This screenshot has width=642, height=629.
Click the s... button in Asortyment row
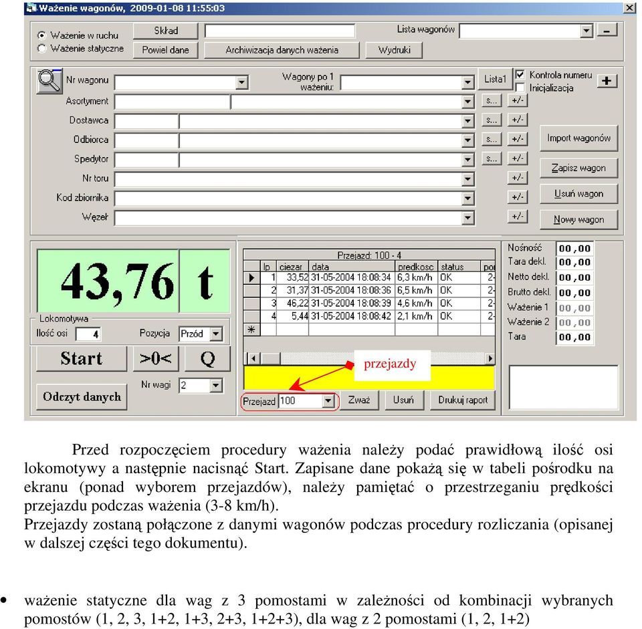pyautogui.click(x=492, y=101)
